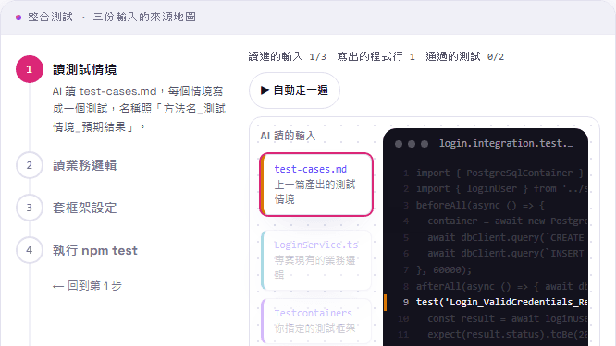Screen dimensions: 616x346
Task: Click the 整合測試 header title
Action: coord(50,17)
